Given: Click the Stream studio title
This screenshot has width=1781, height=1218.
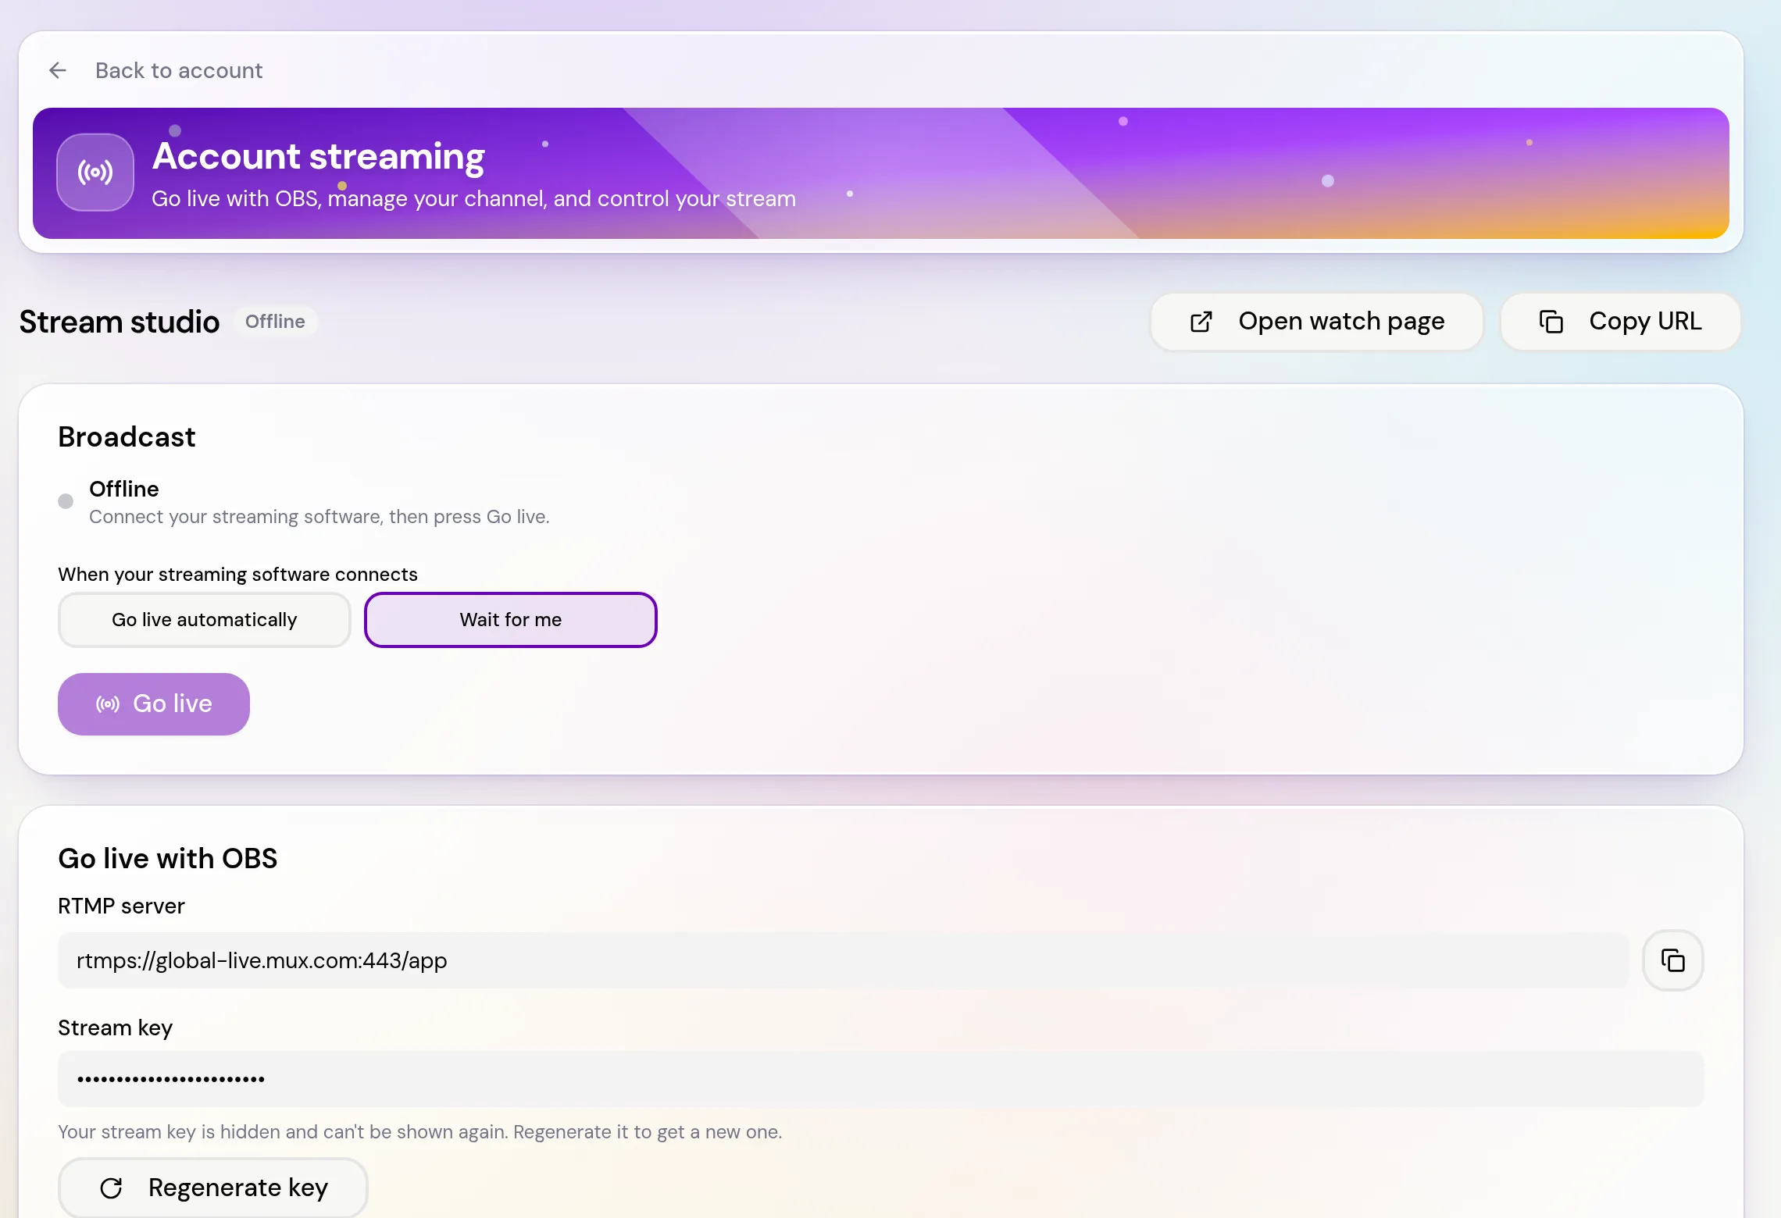Looking at the screenshot, I should point(120,322).
